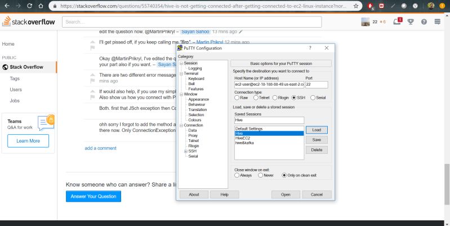The width and height of the screenshot is (450, 226).
Task: Click the orange Chrome update menu icon
Action: tap(442, 6)
